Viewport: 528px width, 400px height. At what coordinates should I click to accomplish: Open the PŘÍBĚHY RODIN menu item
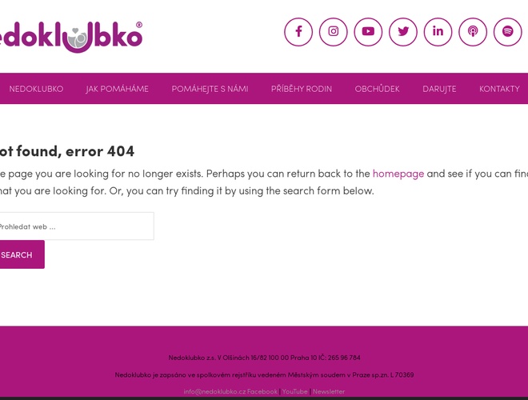pos(302,89)
